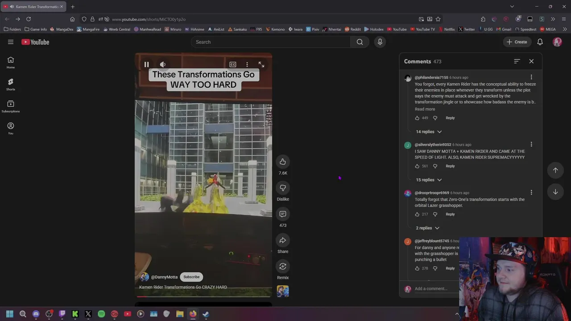The height and width of the screenshot is (321, 571).
Task: Read more of philandersia7155's comment
Action: click(425, 109)
